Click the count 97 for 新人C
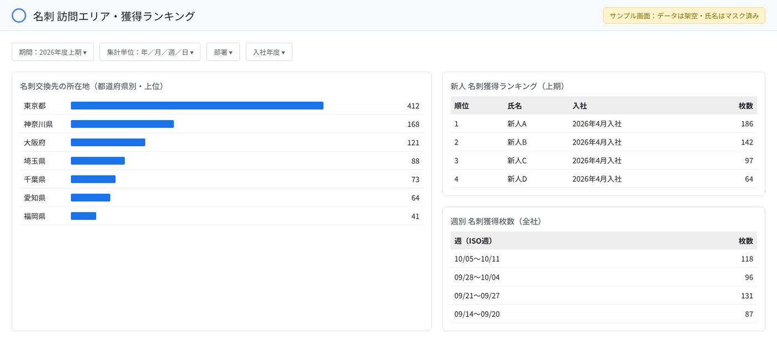This screenshot has width=777, height=339. [749, 160]
